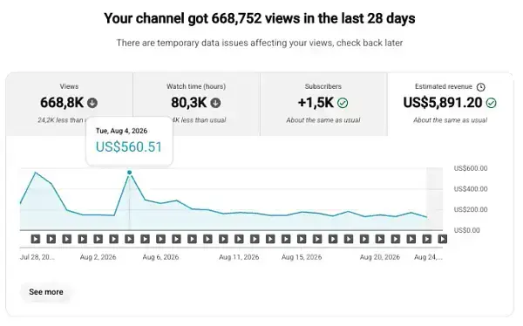Open the video marker above Aug 6, 2026
The image size is (523, 326).
[x=160, y=239]
